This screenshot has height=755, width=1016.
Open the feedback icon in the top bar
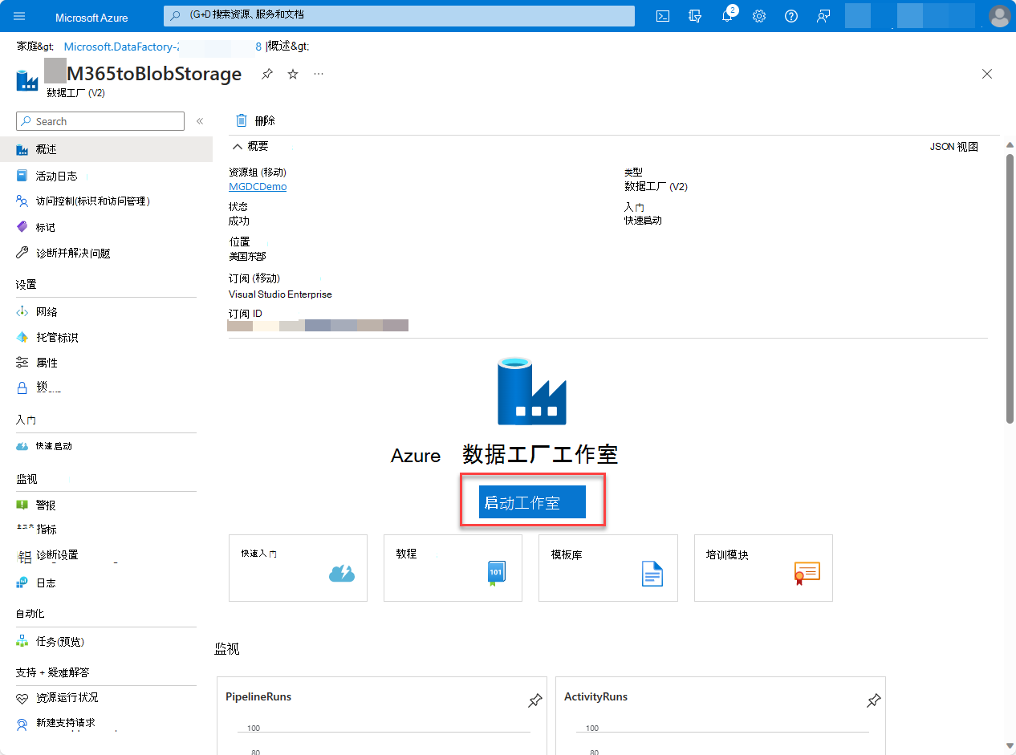point(823,16)
